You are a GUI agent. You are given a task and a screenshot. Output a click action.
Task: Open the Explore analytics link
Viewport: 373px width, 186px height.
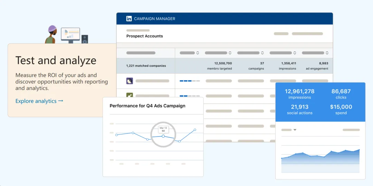click(x=36, y=101)
